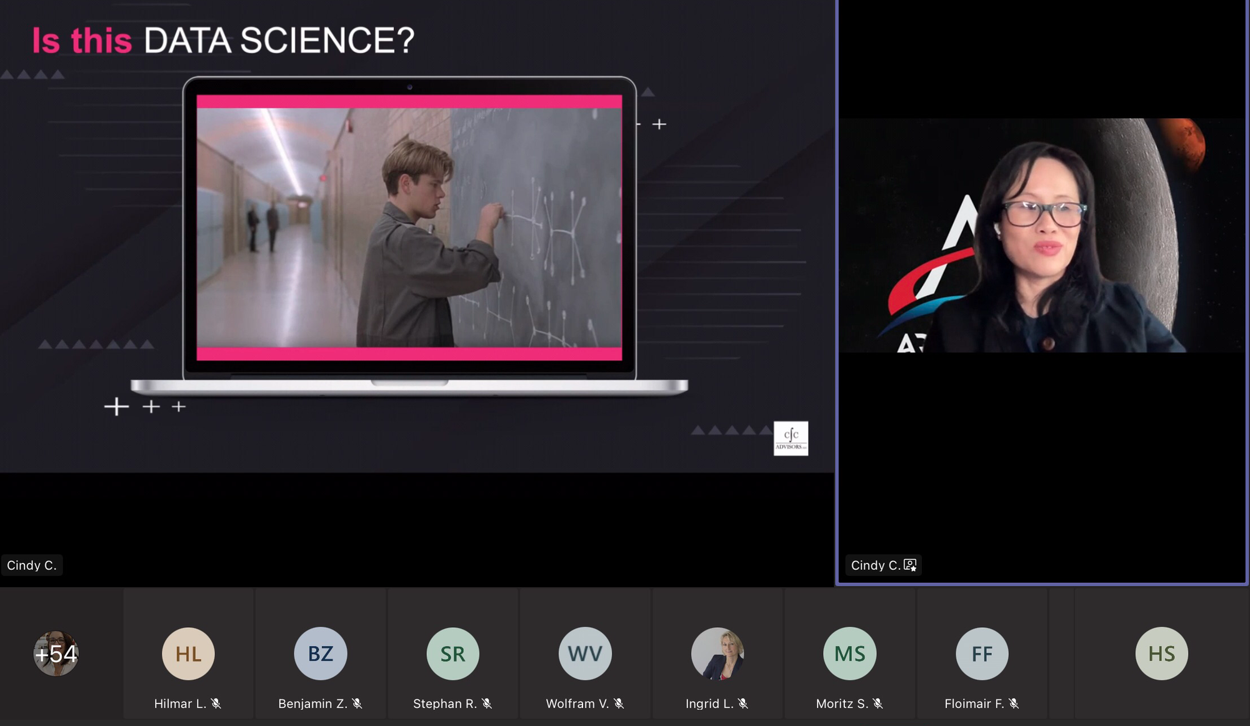1250x726 pixels.
Task: Open the +54 more participants overflow tile
Action: pyautogui.click(x=56, y=653)
